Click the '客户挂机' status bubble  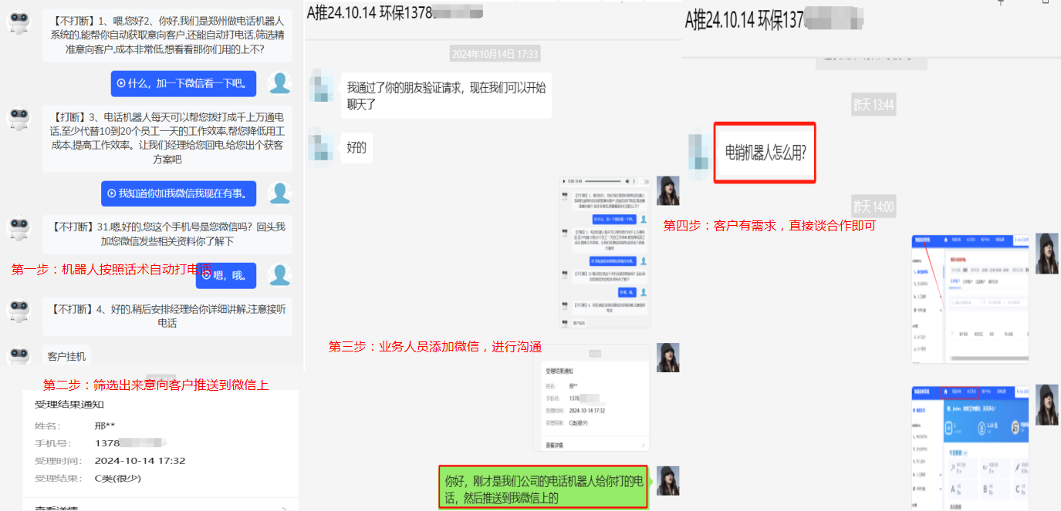tap(67, 357)
